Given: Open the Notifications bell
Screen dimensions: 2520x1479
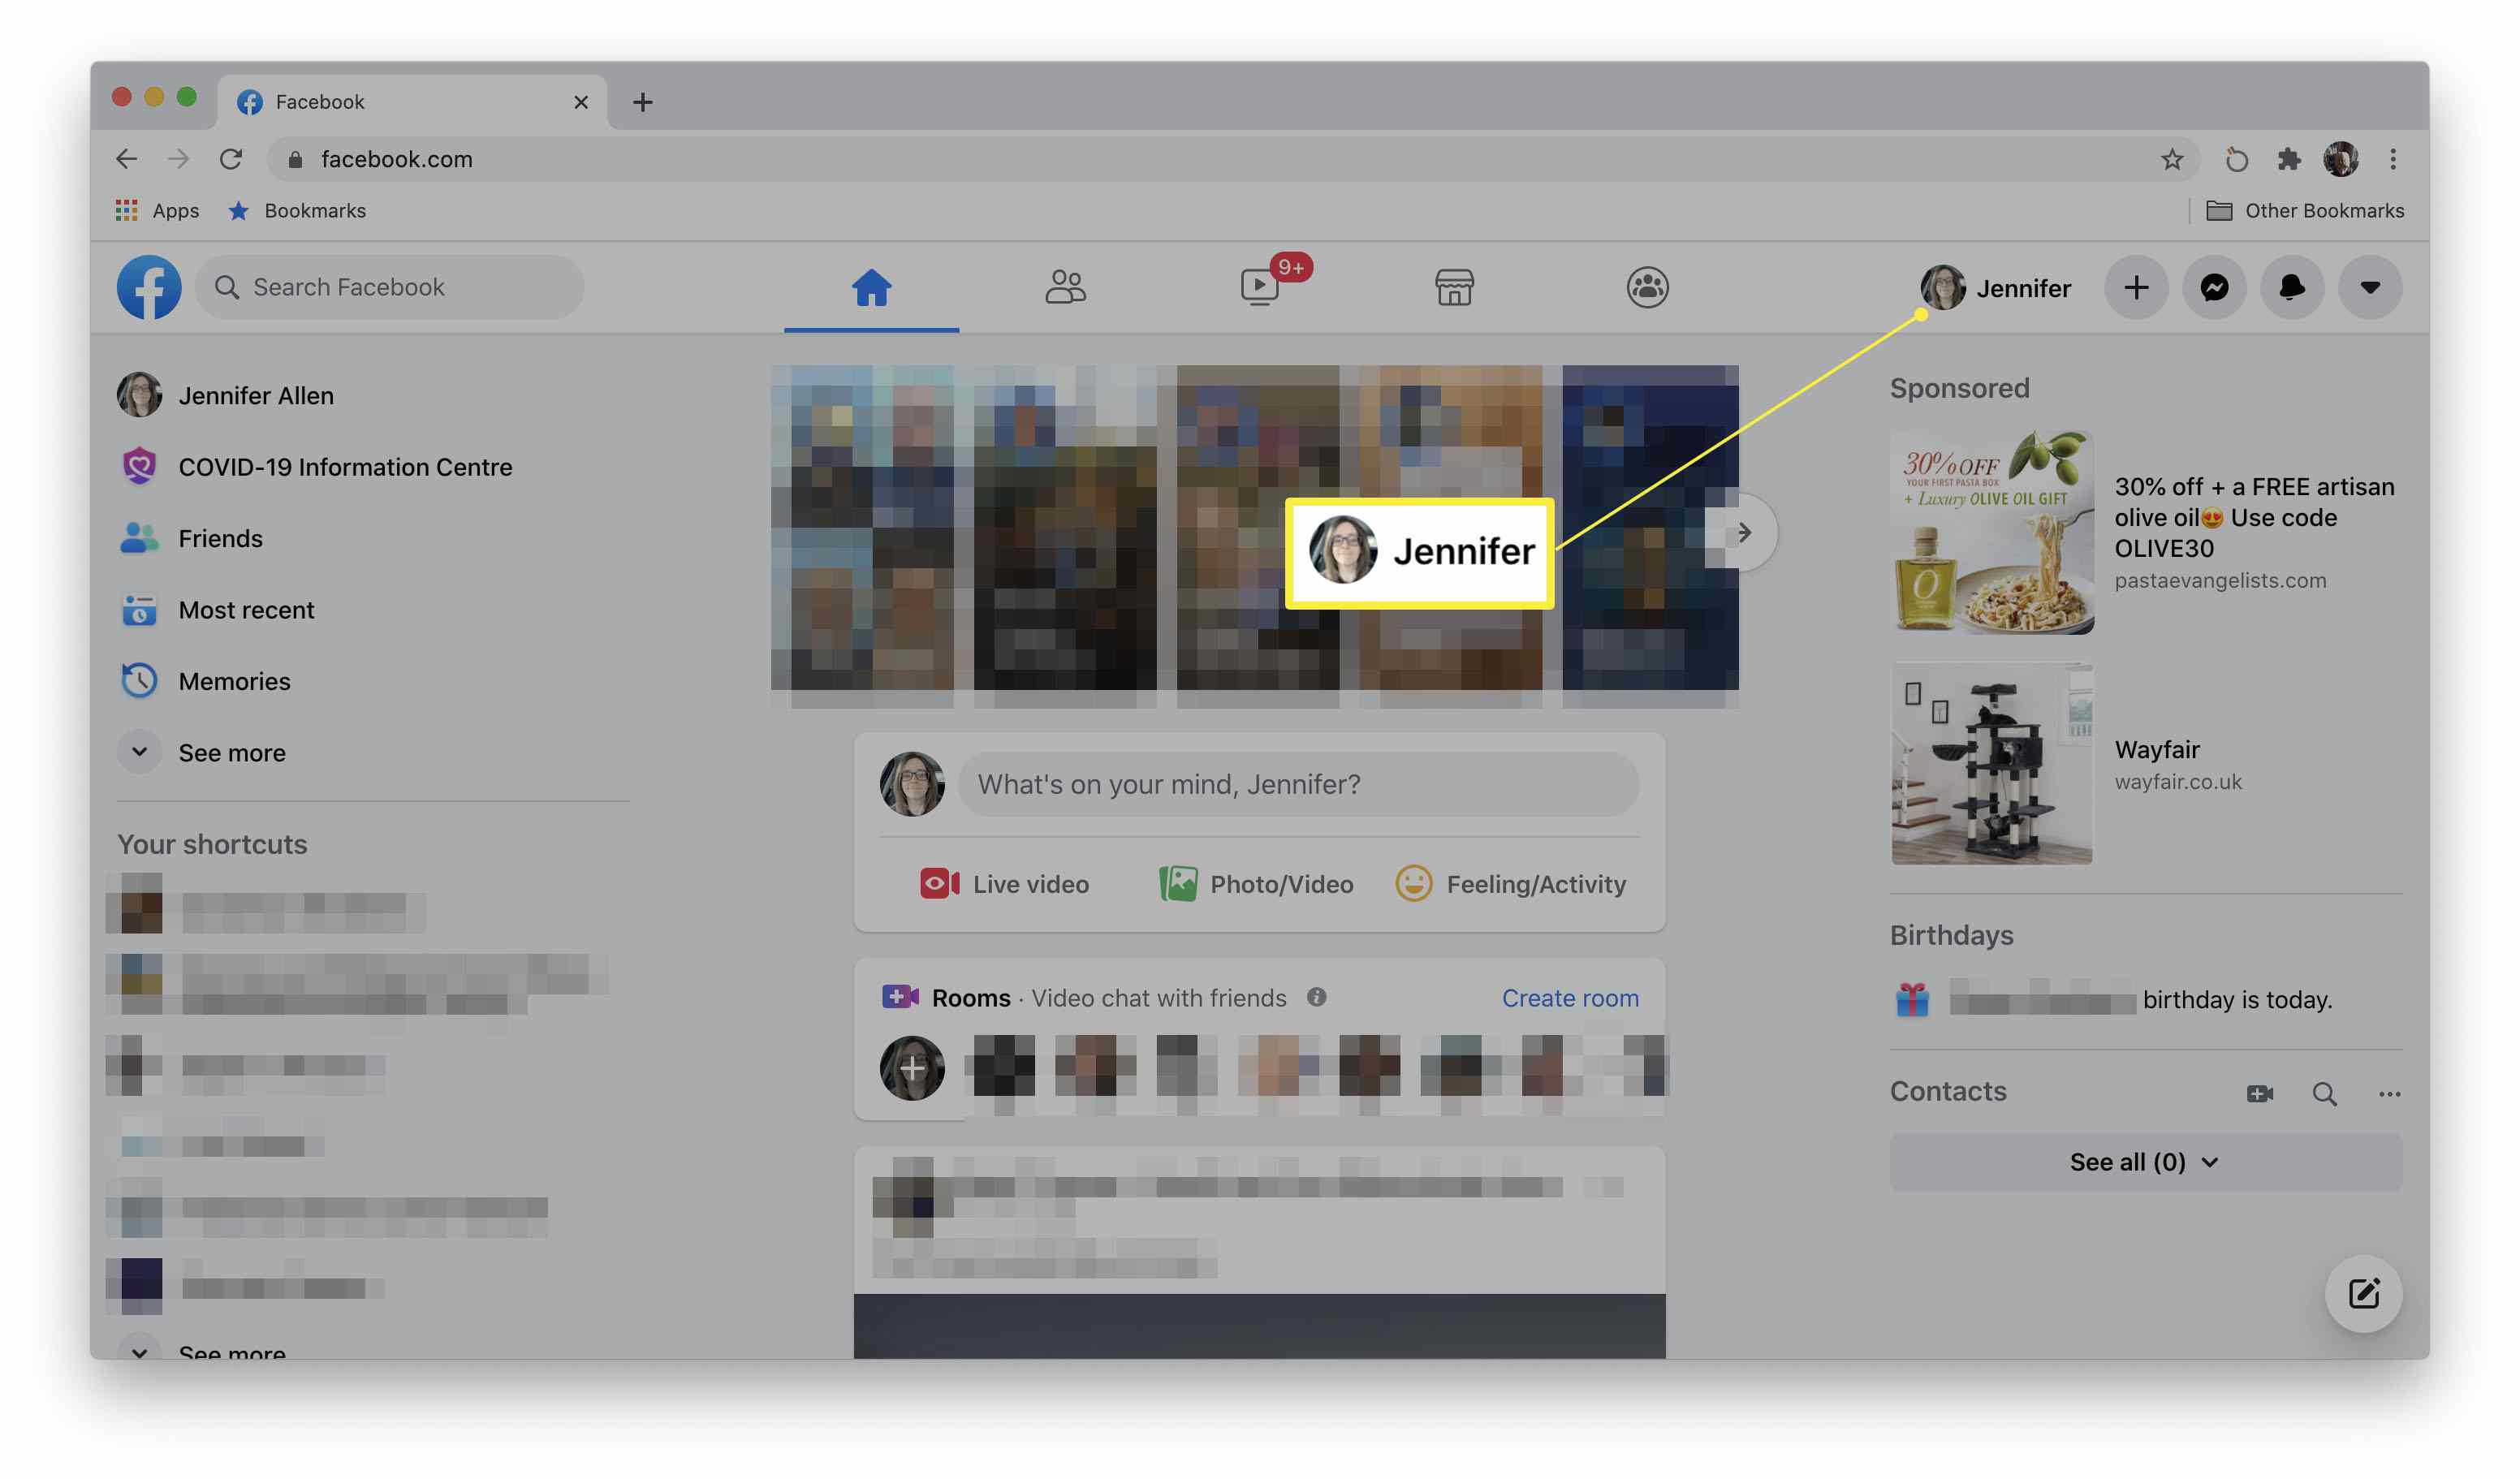Looking at the screenshot, I should [x=2291, y=288].
